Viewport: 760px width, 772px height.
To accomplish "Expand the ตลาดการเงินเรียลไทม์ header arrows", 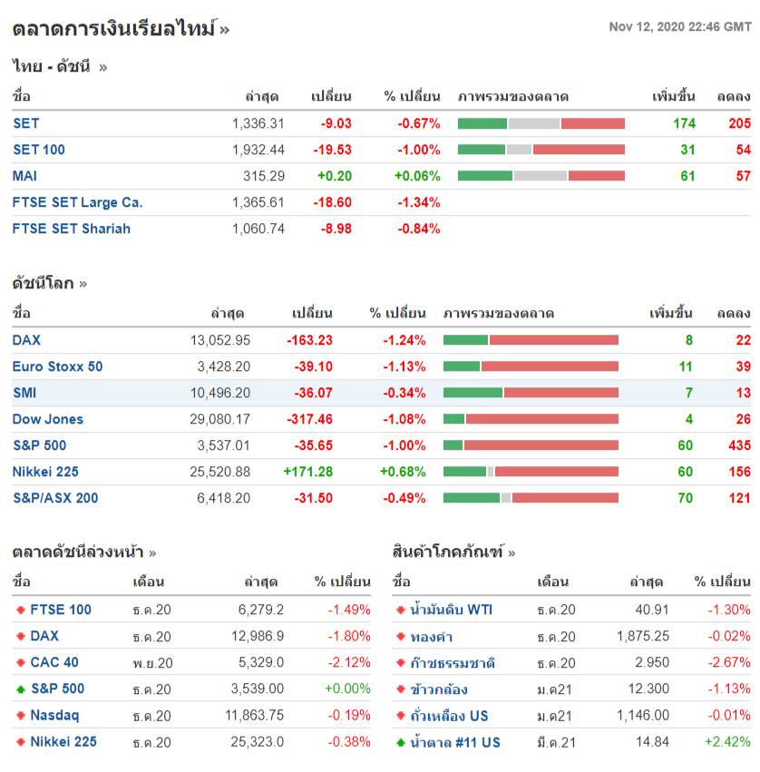I will coord(224,30).
